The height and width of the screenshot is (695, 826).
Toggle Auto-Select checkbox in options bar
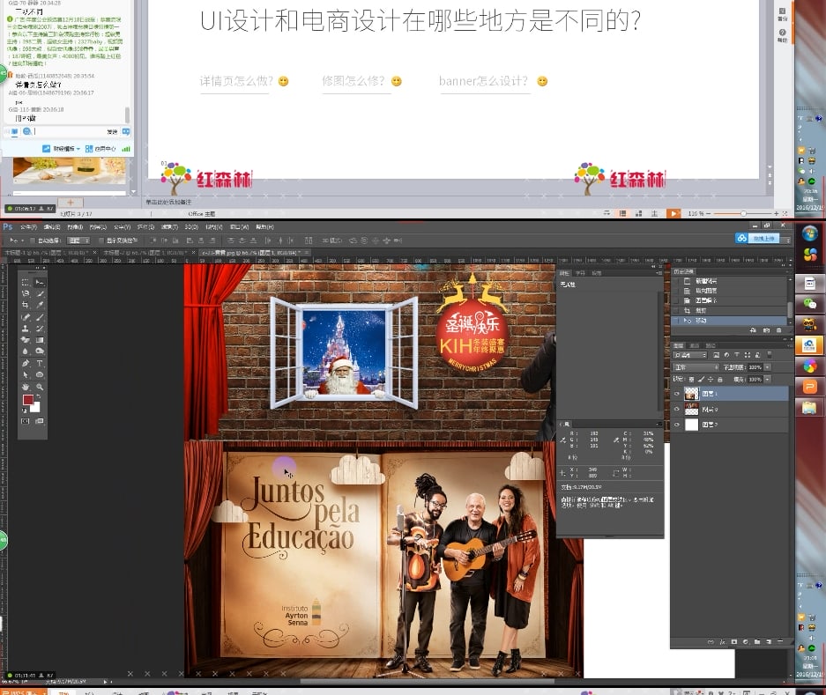(x=33, y=240)
